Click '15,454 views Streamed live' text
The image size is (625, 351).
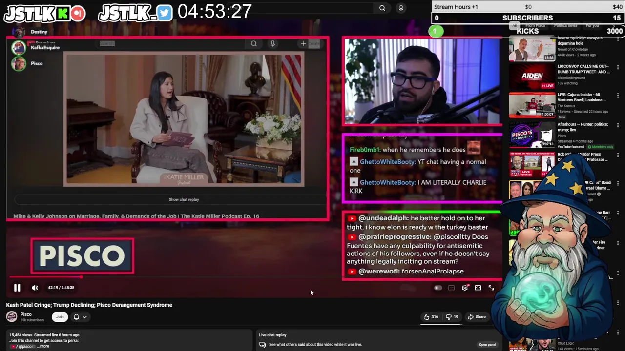coord(44,335)
